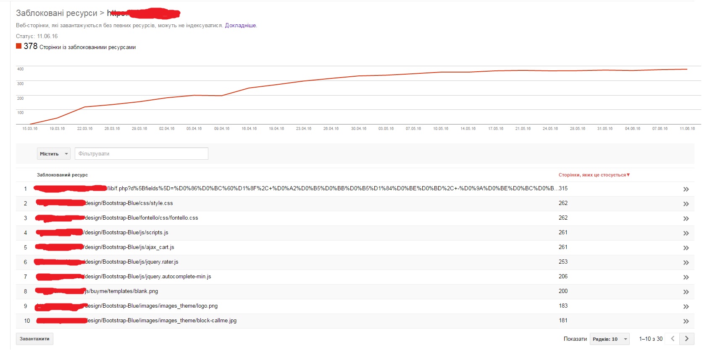Open details arrow for style.css row
702x350 pixels.
tap(686, 204)
